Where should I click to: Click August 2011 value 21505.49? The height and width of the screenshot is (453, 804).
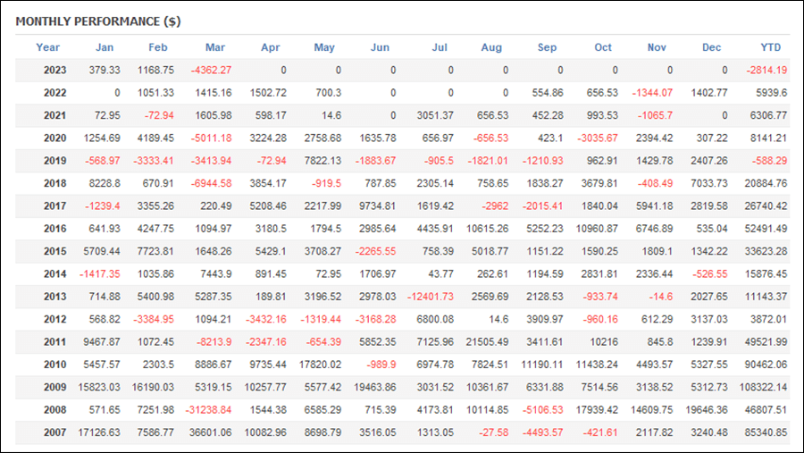point(487,341)
